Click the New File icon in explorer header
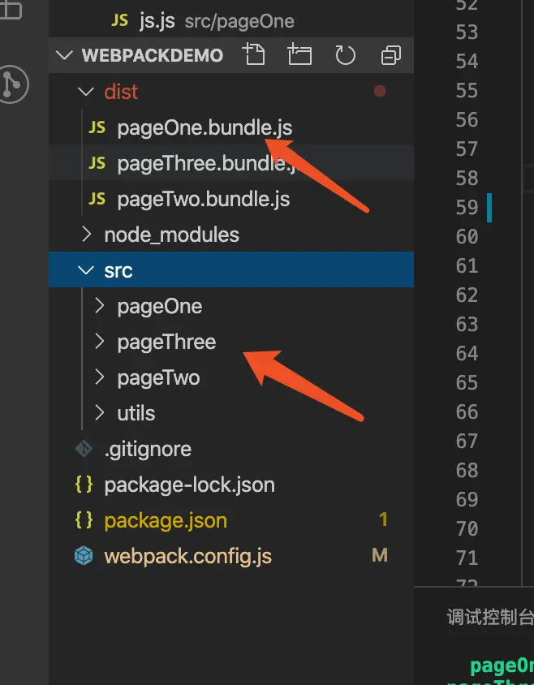Screen dimensions: 534x685 click(254, 55)
